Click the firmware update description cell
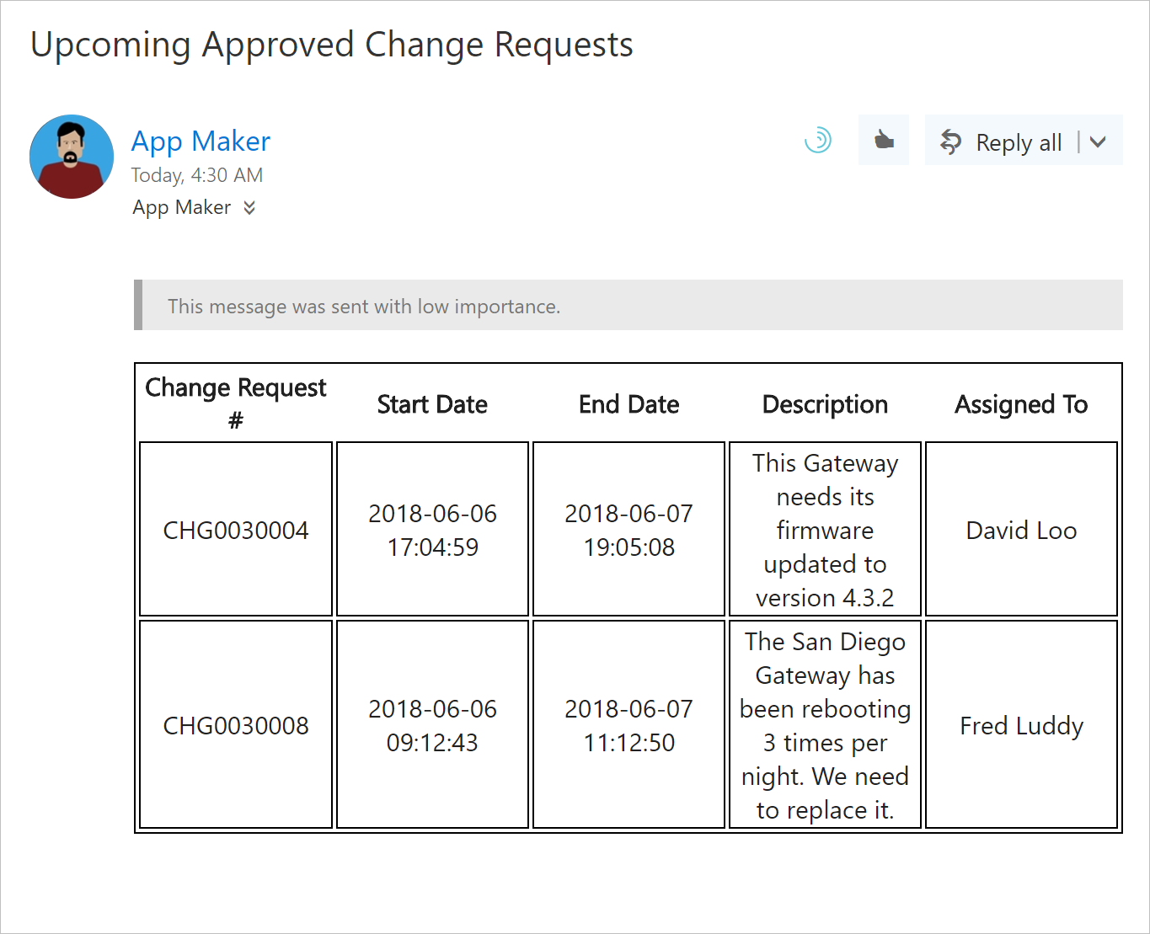1150x934 pixels. pos(825,530)
